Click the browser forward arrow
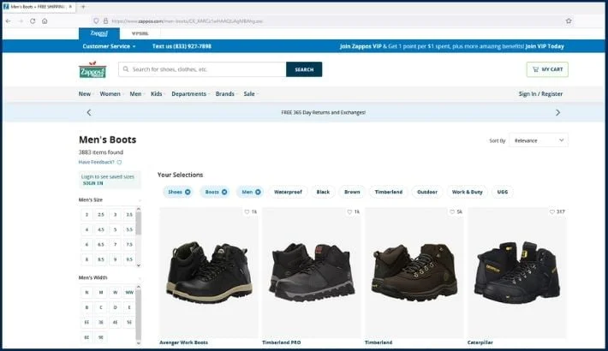This screenshot has height=351, width=608. tap(21, 21)
